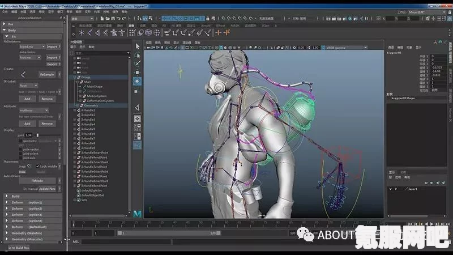Toggle layer1 playback P box
This screenshot has width=453, height=255.
pyautogui.click(x=396, y=189)
